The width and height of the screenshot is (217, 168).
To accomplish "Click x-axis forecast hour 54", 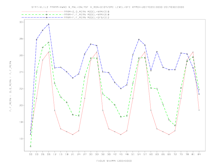I will coord(139,154).
